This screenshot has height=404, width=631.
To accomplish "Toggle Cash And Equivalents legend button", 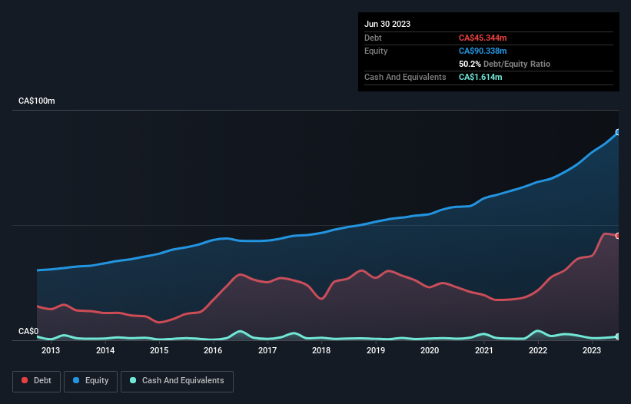I will 177,381.
